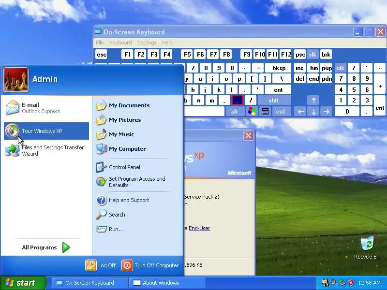Viewport: 387px width, 290px height.
Task: Click the numpad 0 key
Action: 347,112
